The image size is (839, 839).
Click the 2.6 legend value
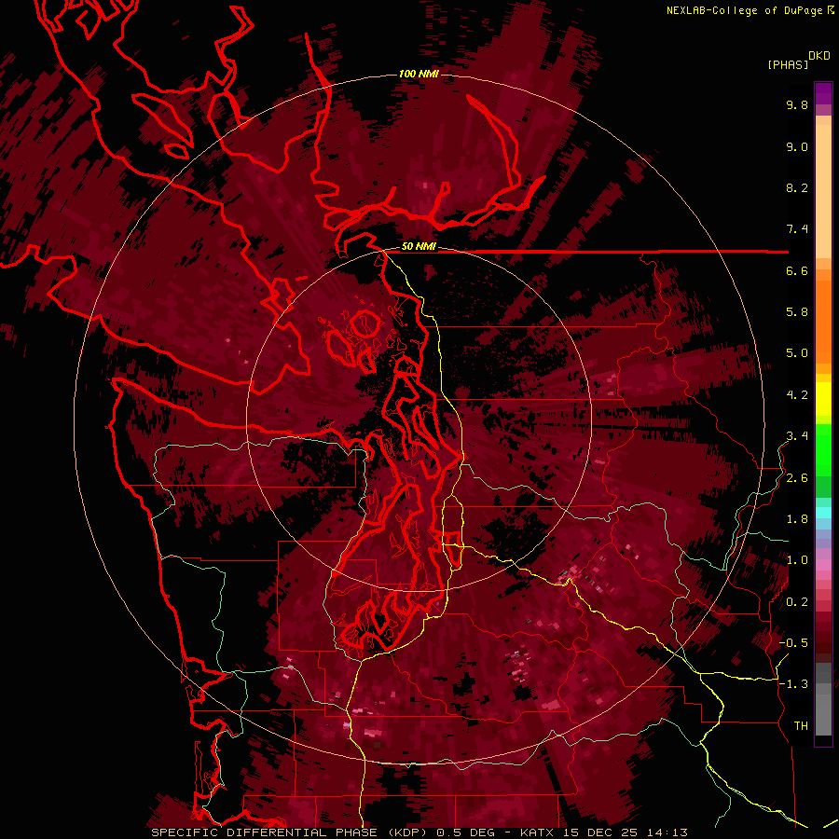pos(797,478)
